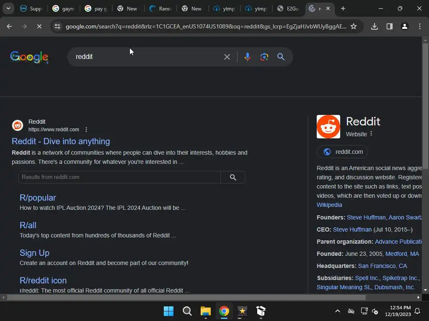The image size is (429, 321).
Task: Click the horizontal scrollbar at bottom
Action: pos(186,297)
